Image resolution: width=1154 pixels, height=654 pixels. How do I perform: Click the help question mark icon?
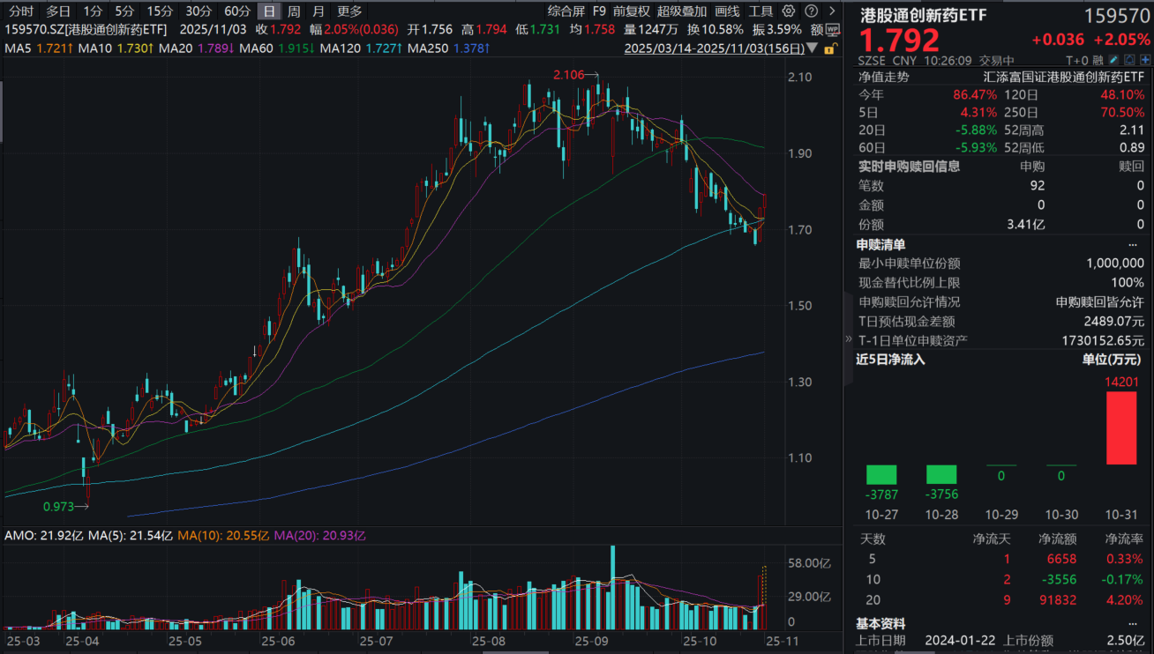811,11
